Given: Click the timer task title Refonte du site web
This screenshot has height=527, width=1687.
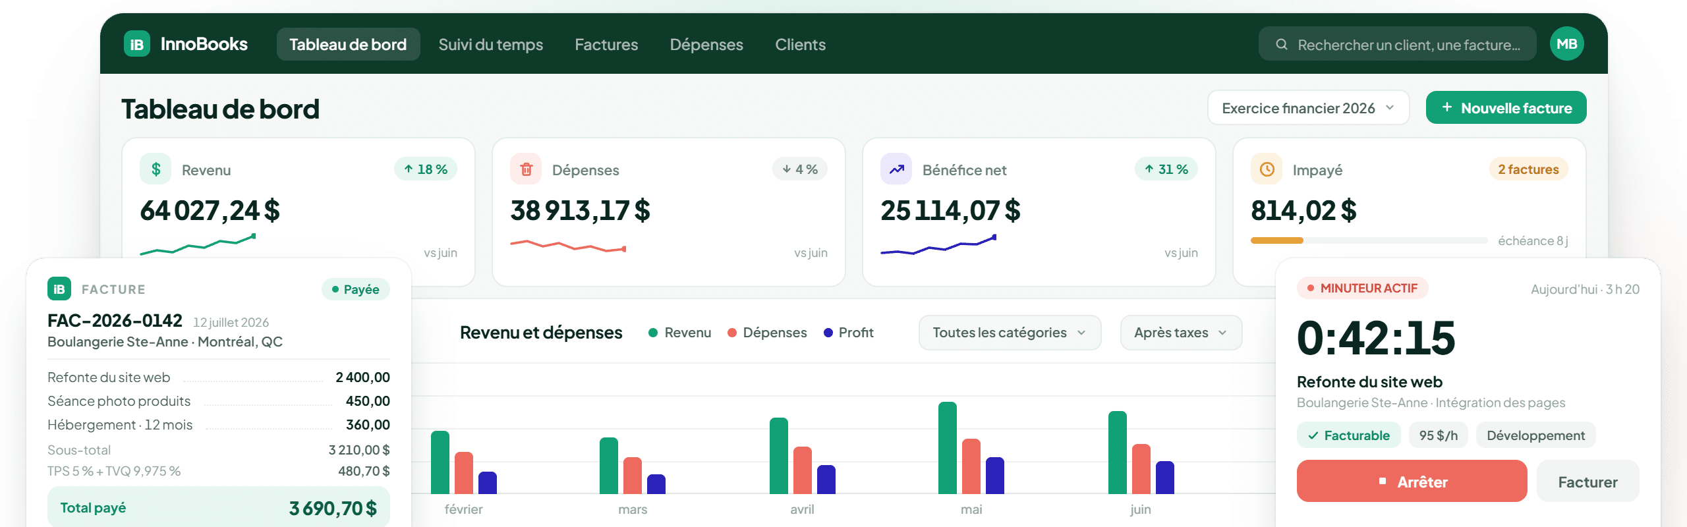Looking at the screenshot, I should [x=1369, y=382].
